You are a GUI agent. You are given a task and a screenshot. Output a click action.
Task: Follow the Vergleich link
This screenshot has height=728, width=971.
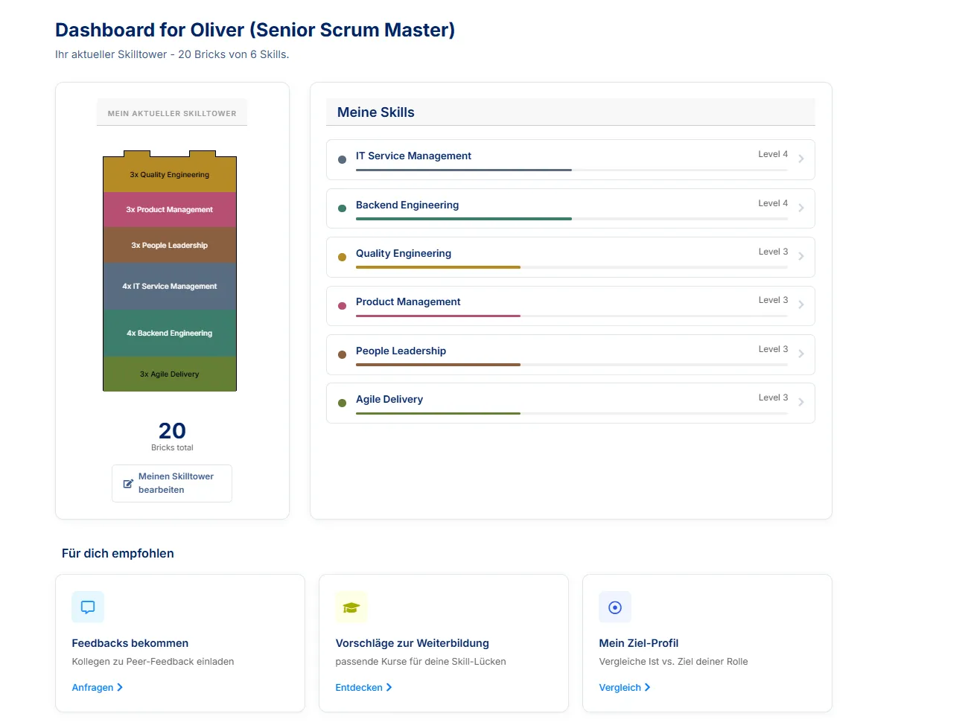pyautogui.click(x=625, y=687)
